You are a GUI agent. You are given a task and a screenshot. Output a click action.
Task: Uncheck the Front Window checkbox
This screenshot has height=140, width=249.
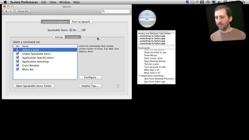coord(18,65)
